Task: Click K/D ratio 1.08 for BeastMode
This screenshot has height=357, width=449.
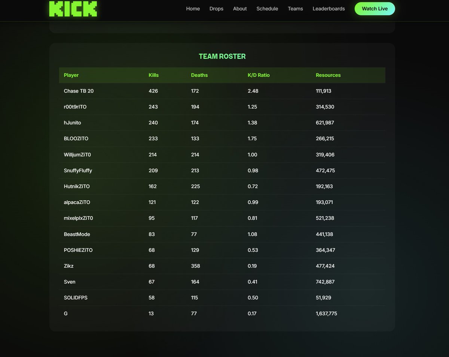Action: click(253, 234)
